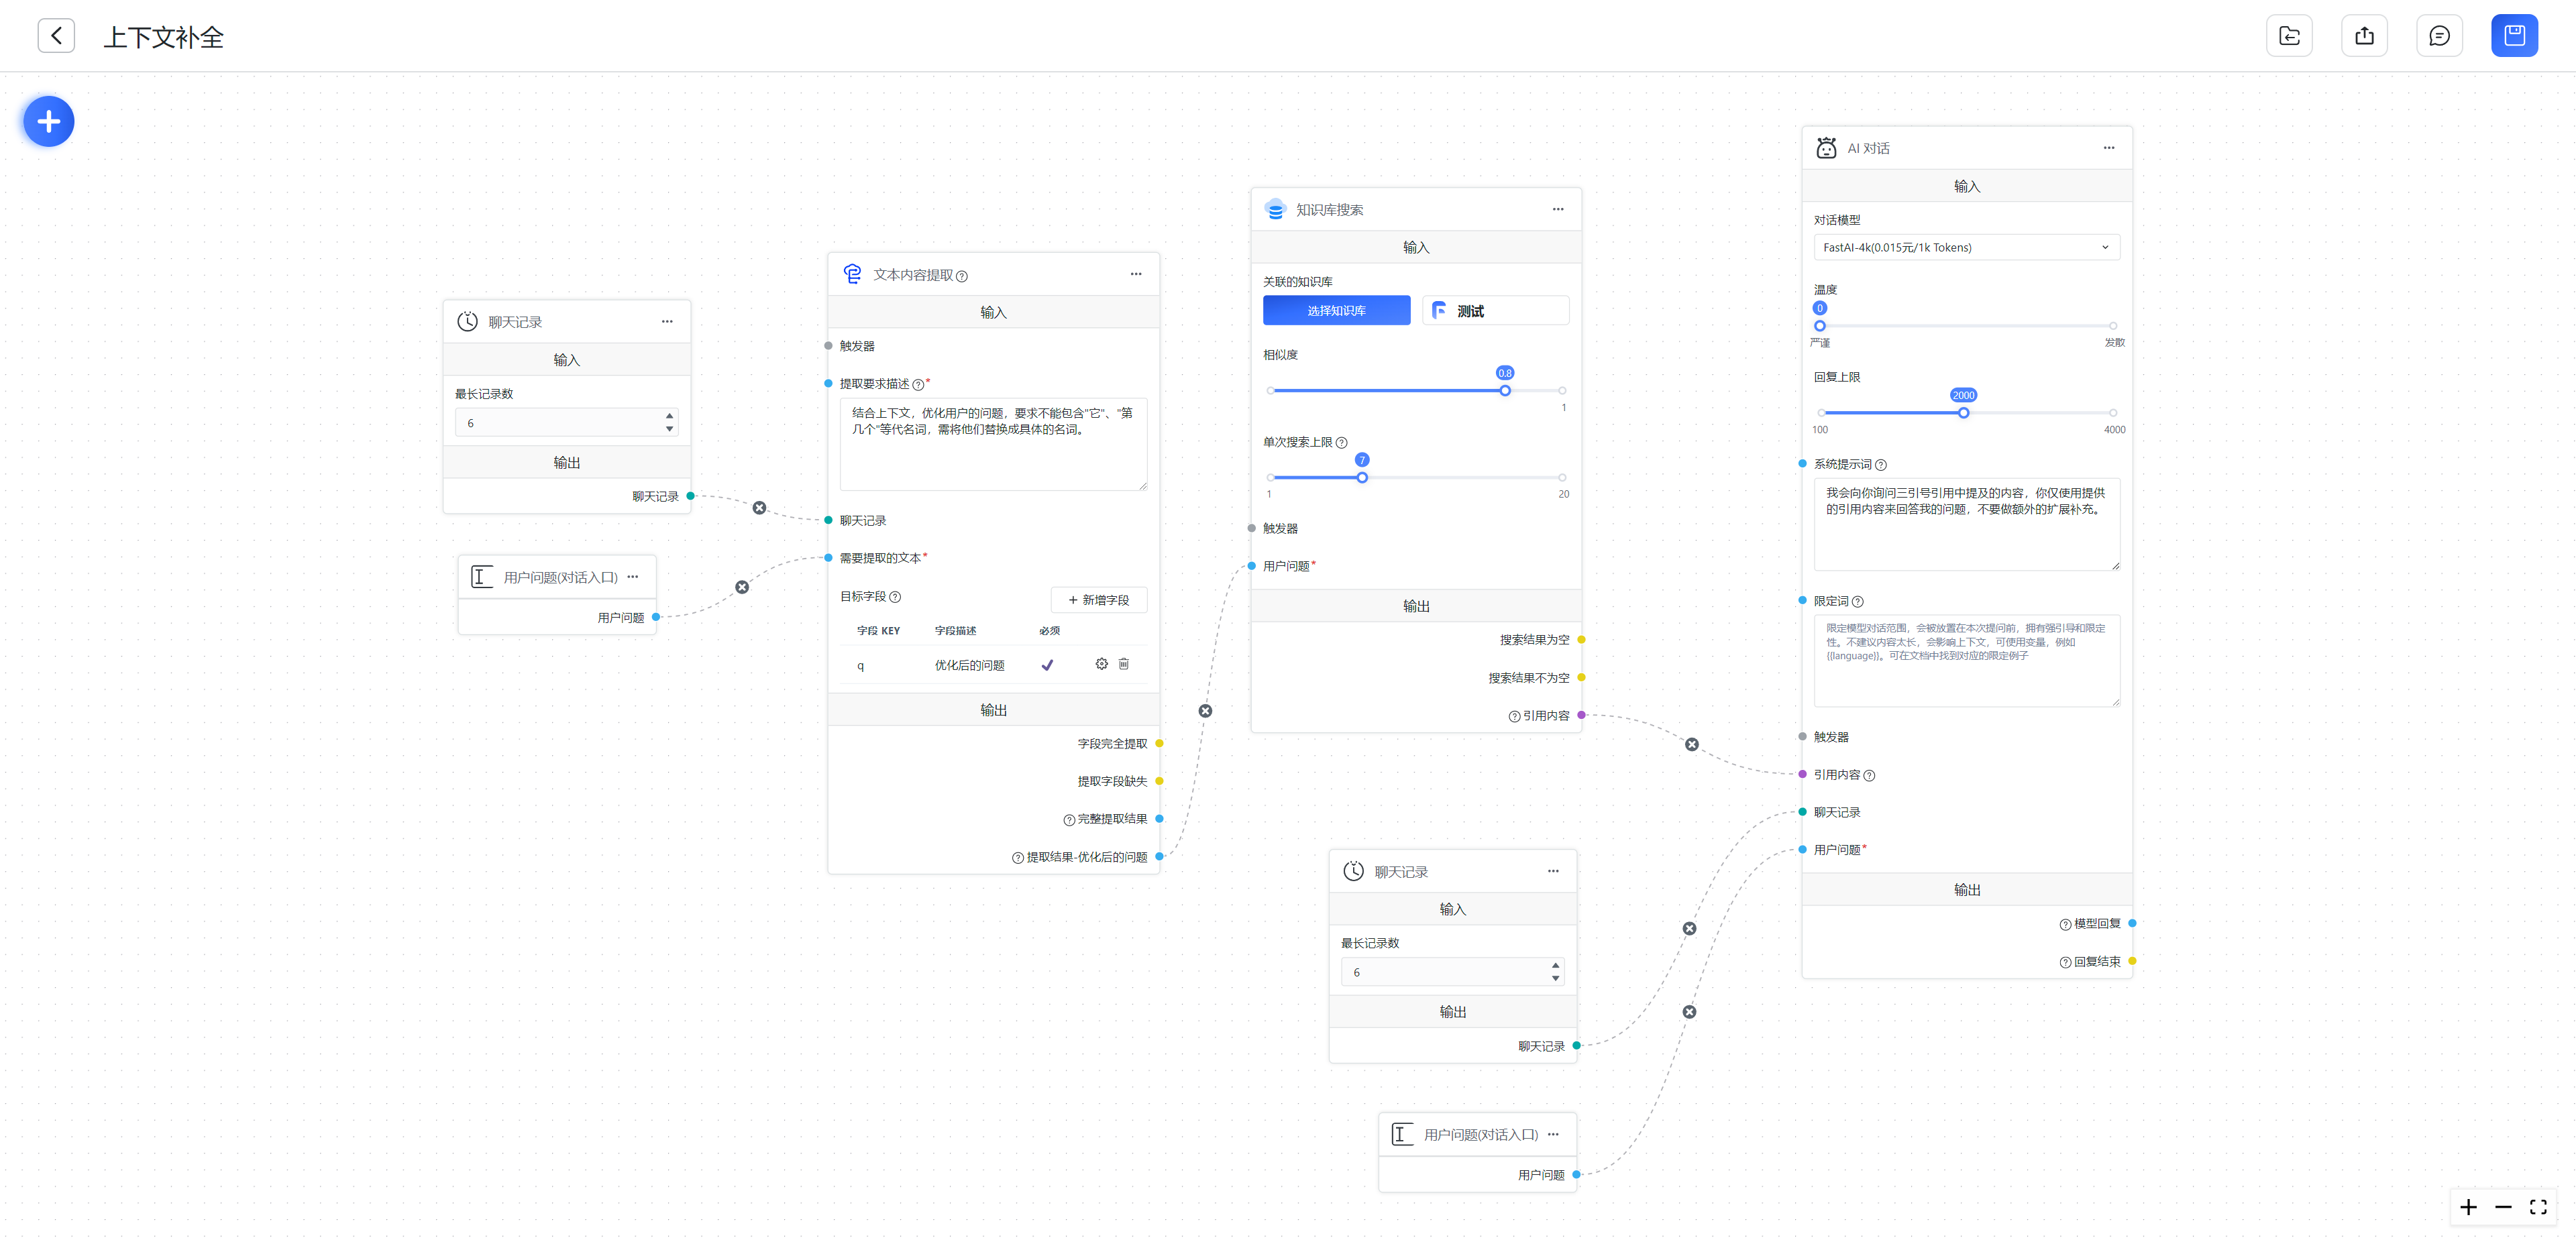Image resolution: width=2576 pixels, height=1246 pixels.
Task: Remove connection between 引用内容 nodes
Action: click(x=1691, y=745)
